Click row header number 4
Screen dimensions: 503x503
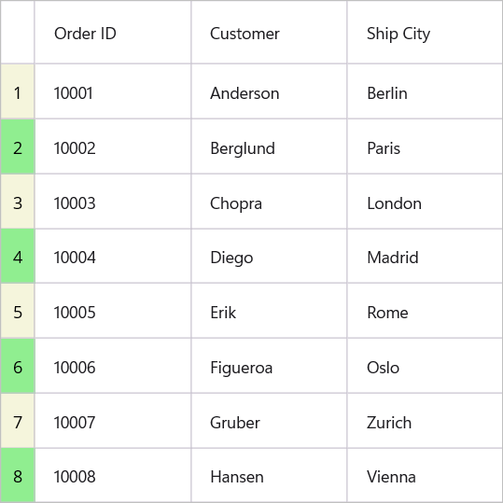[x=18, y=256]
